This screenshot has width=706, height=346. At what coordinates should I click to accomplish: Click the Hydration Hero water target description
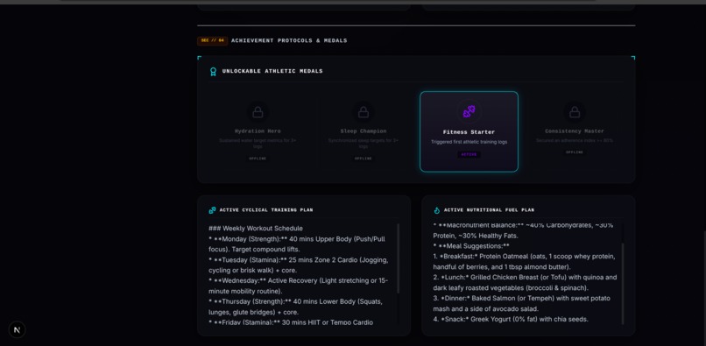point(258,144)
